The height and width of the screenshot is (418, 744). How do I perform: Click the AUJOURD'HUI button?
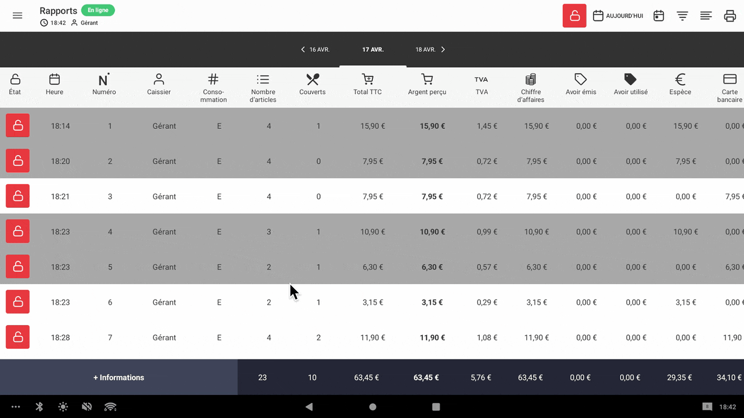tap(618, 16)
